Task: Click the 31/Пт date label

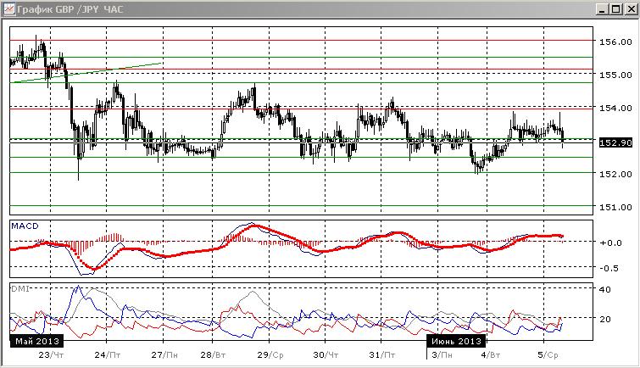Action: point(382,355)
